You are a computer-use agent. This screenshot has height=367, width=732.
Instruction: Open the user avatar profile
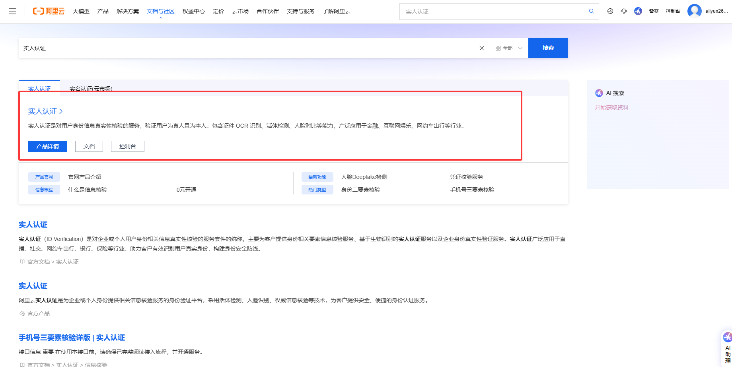click(694, 11)
